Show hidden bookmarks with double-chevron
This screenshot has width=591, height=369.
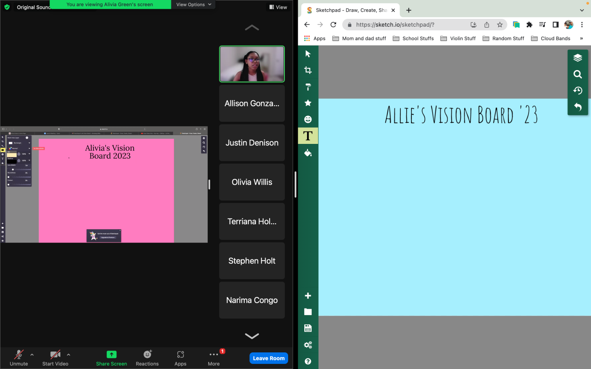pos(581,38)
